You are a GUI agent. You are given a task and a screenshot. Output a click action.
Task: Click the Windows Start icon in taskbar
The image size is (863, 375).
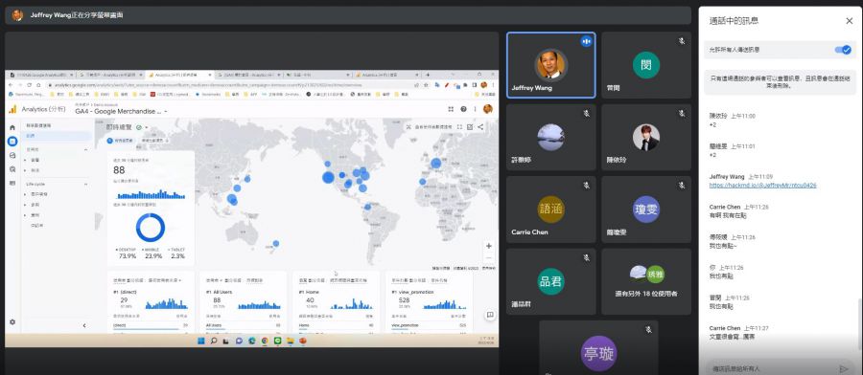click(201, 341)
